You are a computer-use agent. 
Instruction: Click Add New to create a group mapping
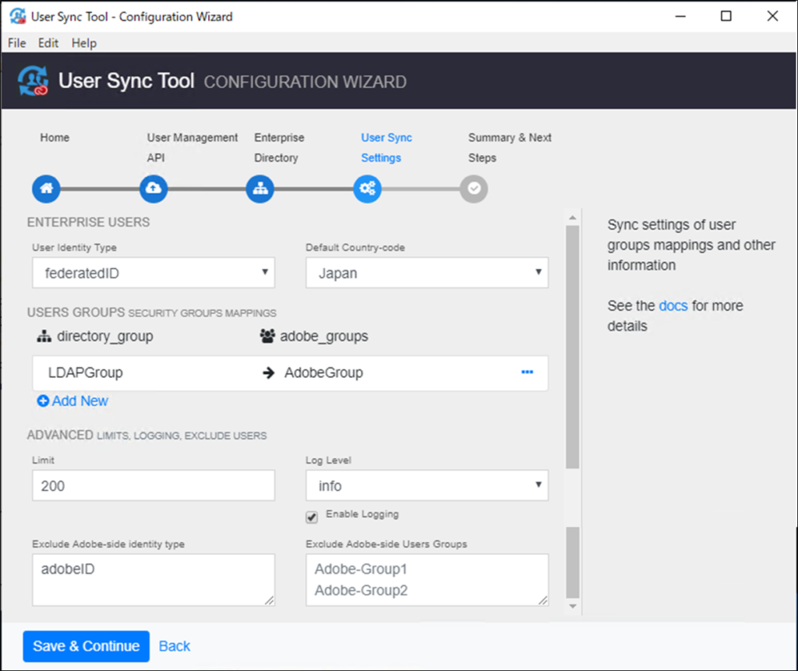72,401
